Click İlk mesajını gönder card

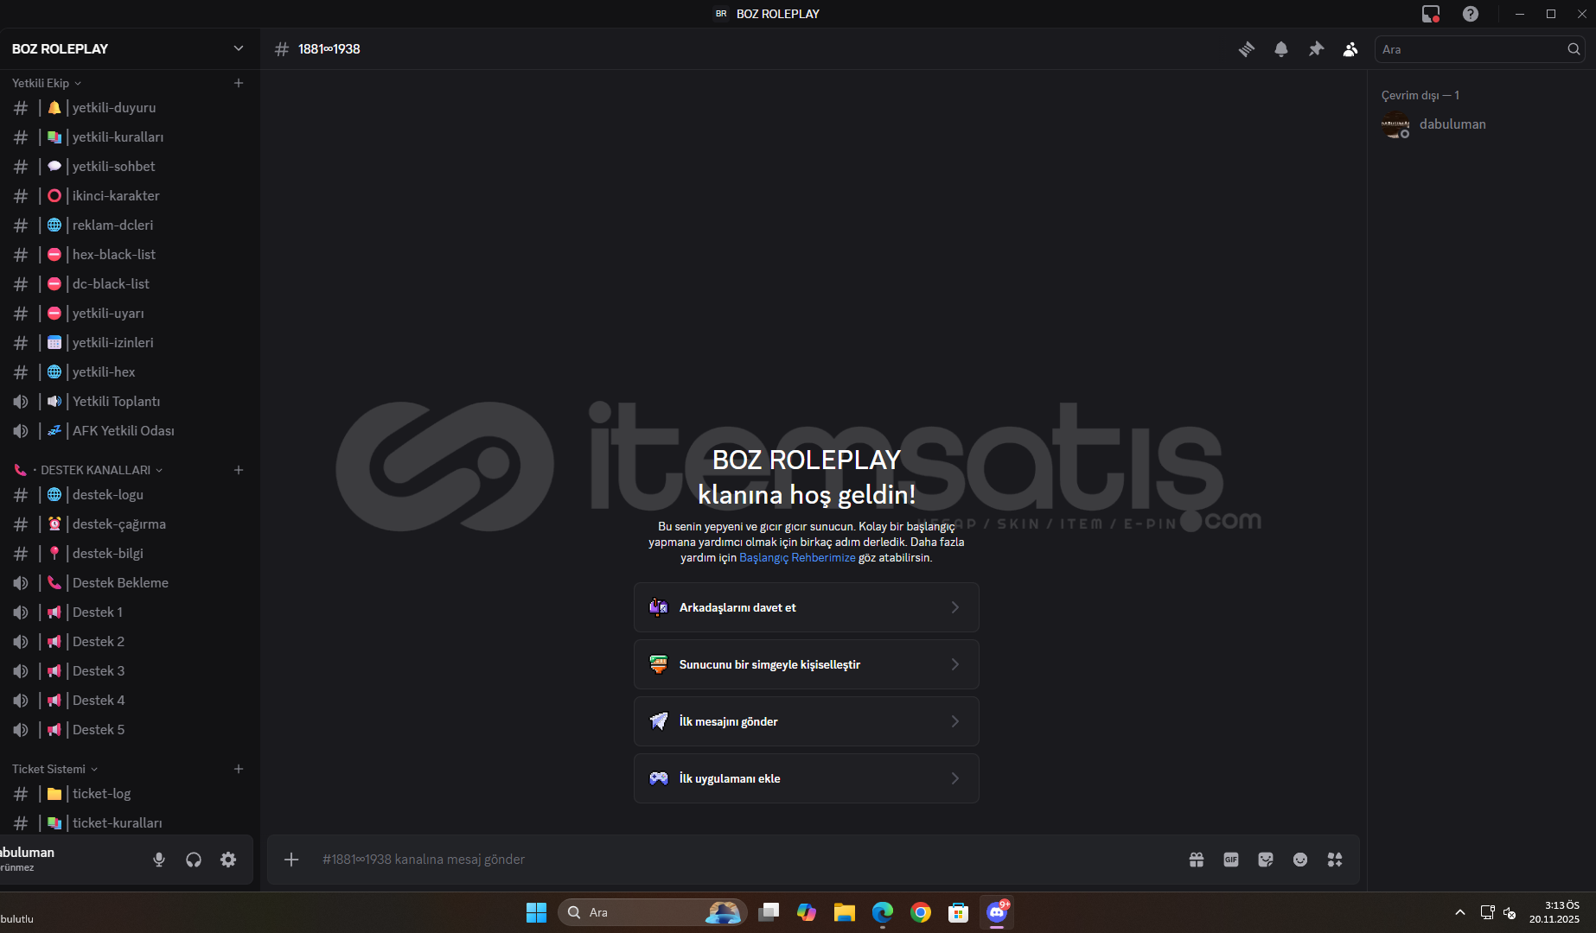pos(807,721)
